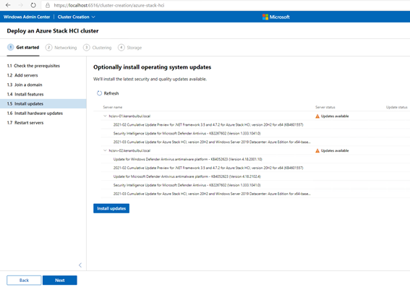
Task: Click the Next button
Action: (x=60, y=280)
